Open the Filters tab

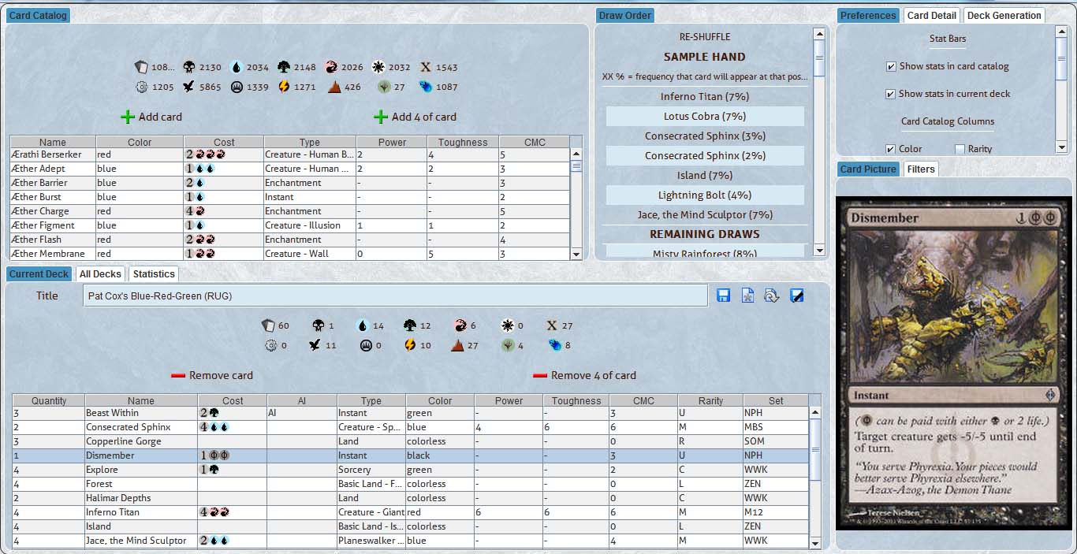pyautogui.click(x=920, y=169)
